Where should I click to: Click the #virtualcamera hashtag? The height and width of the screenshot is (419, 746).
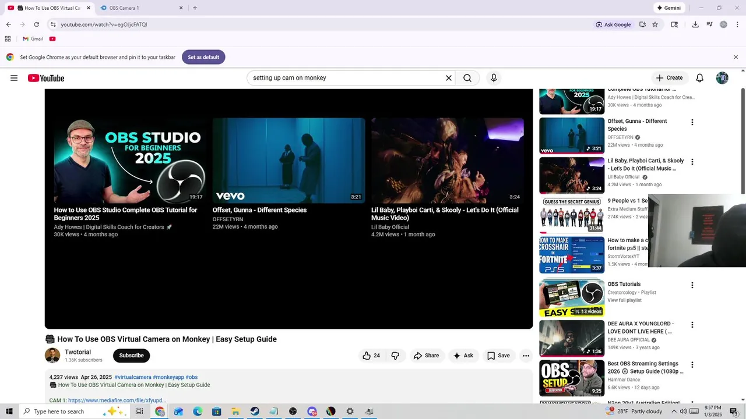tap(133, 378)
